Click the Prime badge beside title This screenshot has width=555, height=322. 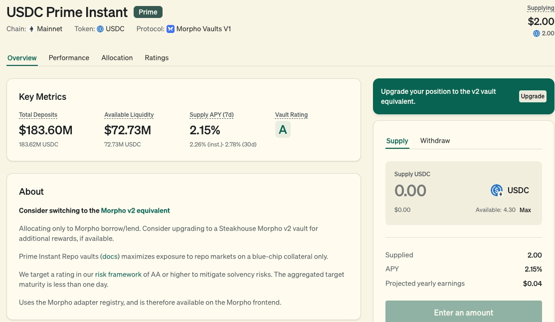click(x=148, y=12)
